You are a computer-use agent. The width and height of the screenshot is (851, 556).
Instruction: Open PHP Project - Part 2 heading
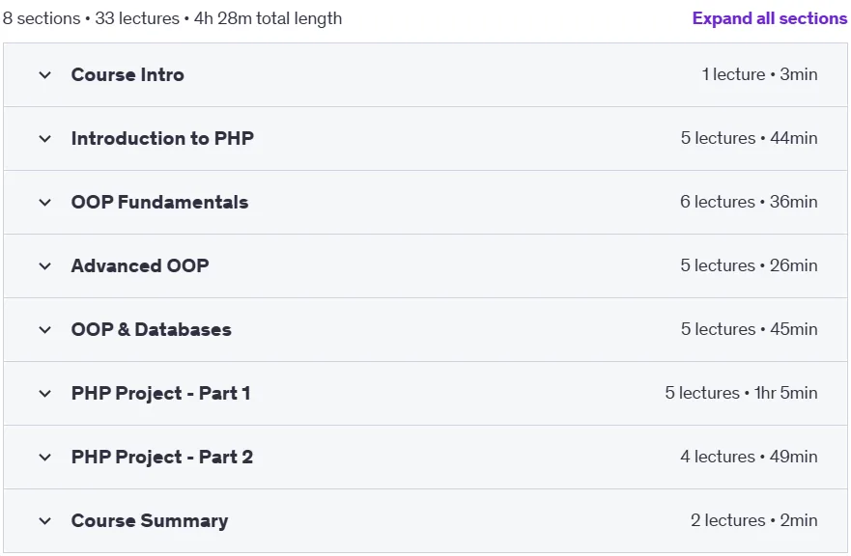point(161,458)
